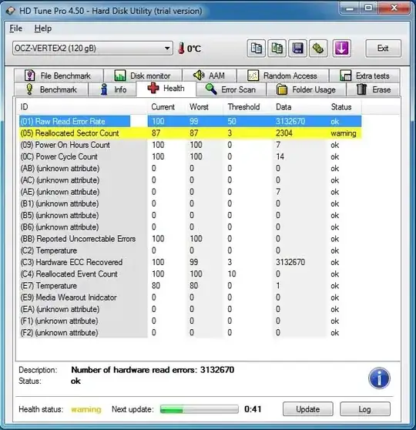
Task: Click the copy screenshot to clipboard icon
Action: 277,49
